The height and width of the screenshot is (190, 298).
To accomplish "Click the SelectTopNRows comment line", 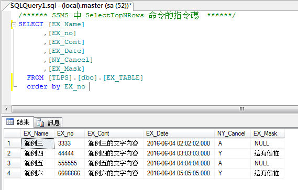I will click(127, 15).
